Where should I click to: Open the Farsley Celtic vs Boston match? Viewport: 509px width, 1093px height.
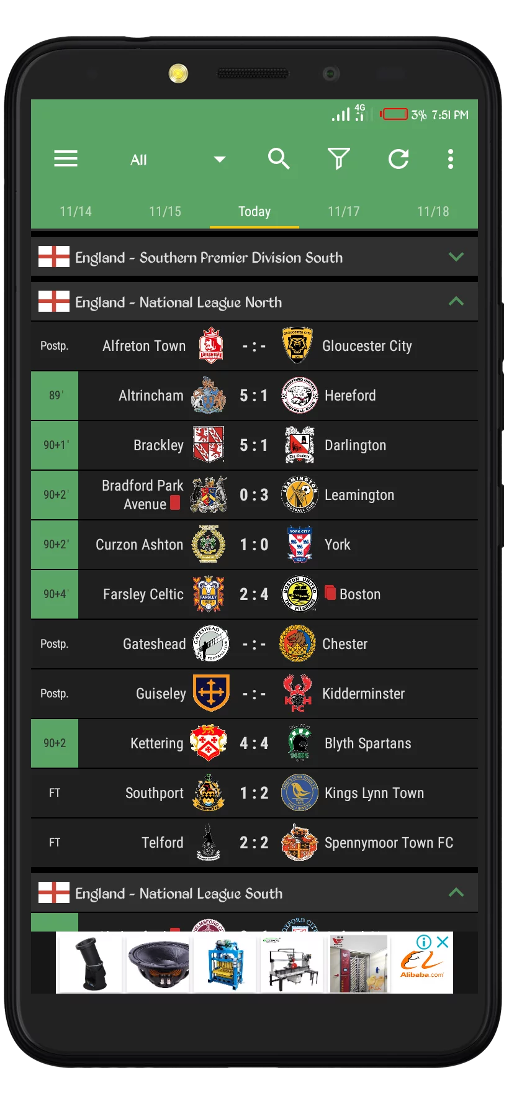(254, 594)
